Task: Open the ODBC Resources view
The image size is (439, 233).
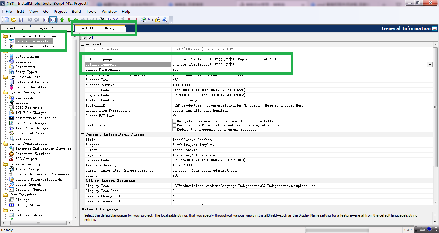Action: pos(29,108)
